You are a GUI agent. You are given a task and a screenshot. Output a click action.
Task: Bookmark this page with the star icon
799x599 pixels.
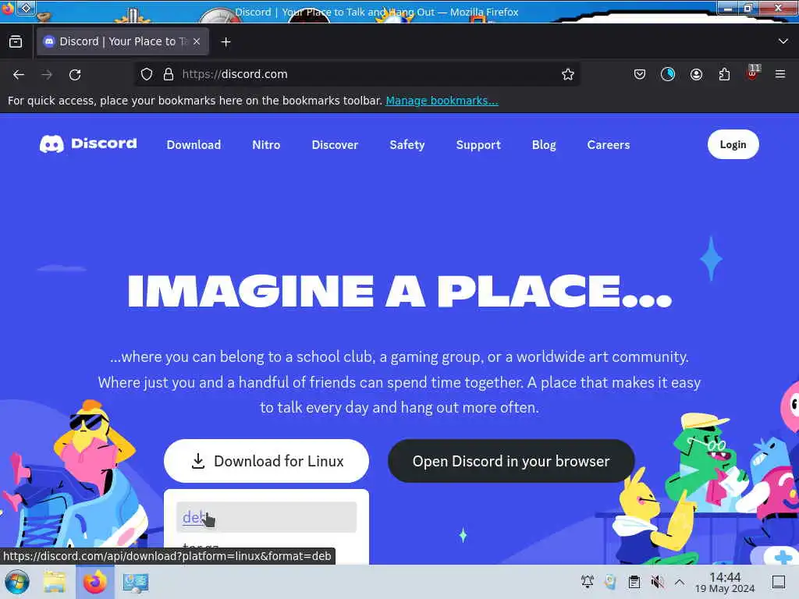pyautogui.click(x=568, y=74)
